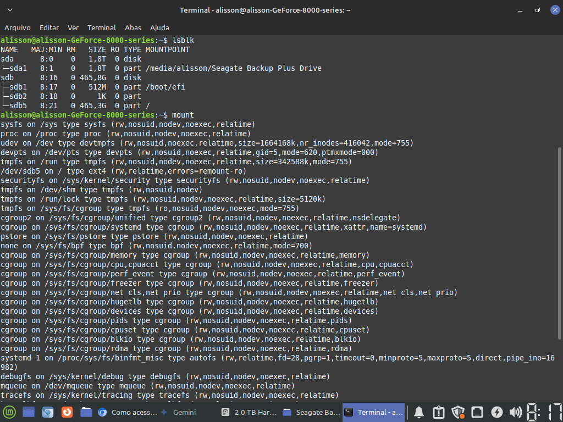
Task: Expand the Ver menu
Action: click(x=73, y=27)
